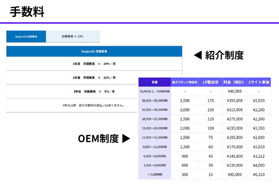Click the right-pointing triangle beside OEM制度
Image resolution: width=279 pixels, height=186 pixels.
126,139
